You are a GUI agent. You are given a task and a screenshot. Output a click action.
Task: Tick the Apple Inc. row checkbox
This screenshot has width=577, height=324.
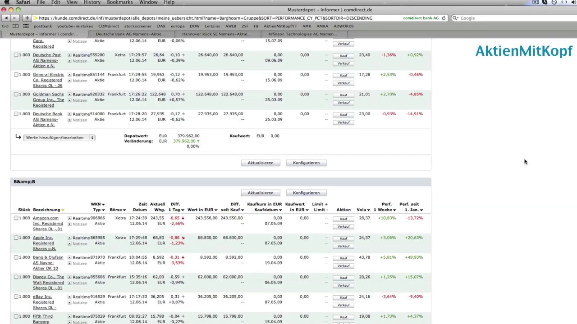[x=16, y=238]
